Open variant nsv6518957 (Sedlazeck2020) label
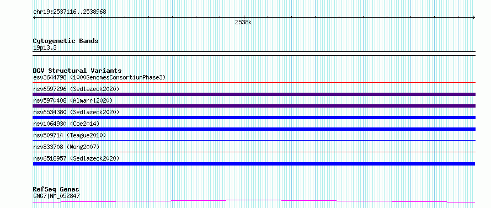The width and height of the screenshot is (491, 208). tap(76, 158)
